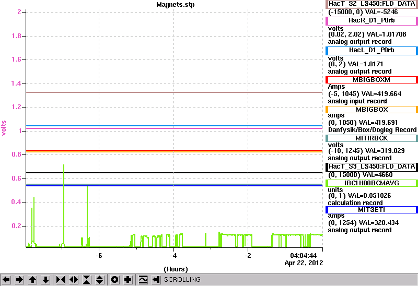Click the horizontal zoom-in bowtie icon
Screen dimensions: 418x286
coord(61,280)
